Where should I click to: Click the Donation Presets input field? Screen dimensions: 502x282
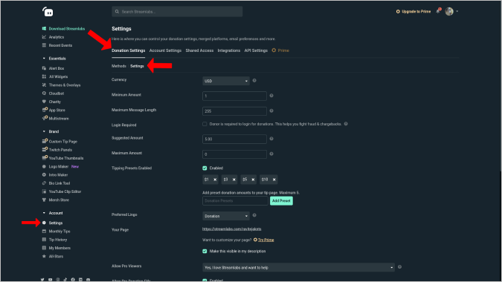click(x=235, y=200)
